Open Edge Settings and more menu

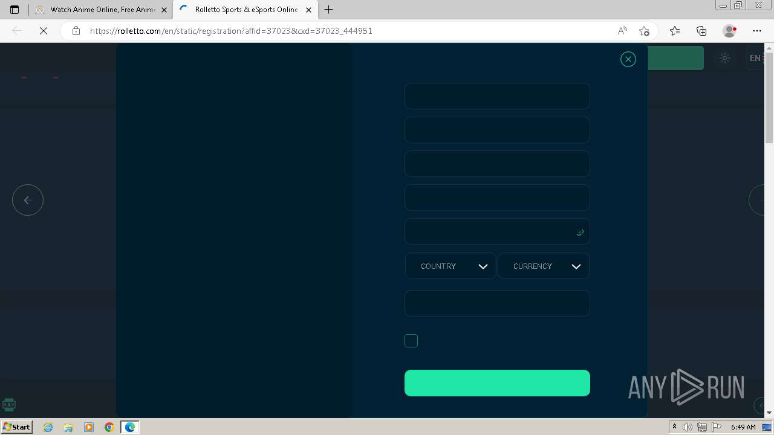[757, 31]
